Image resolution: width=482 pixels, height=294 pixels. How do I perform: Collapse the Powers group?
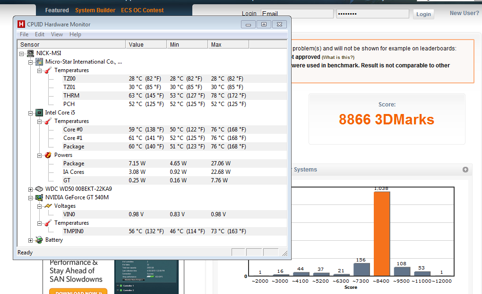pyautogui.click(x=39, y=156)
